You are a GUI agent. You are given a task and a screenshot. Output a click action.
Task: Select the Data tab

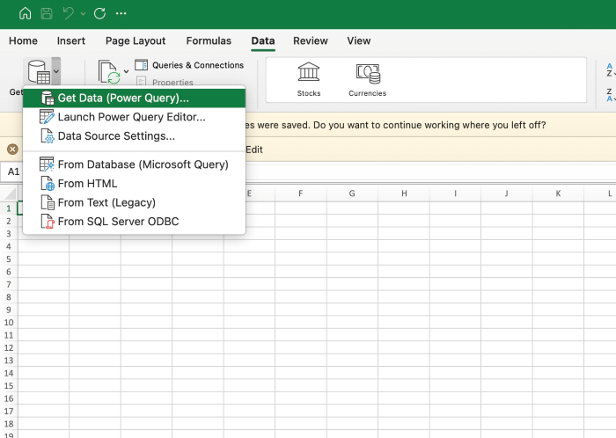pyautogui.click(x=263, y=40)
